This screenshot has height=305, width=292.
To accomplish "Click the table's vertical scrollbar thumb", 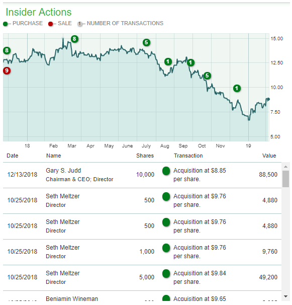I will click(x=285, y=179).
